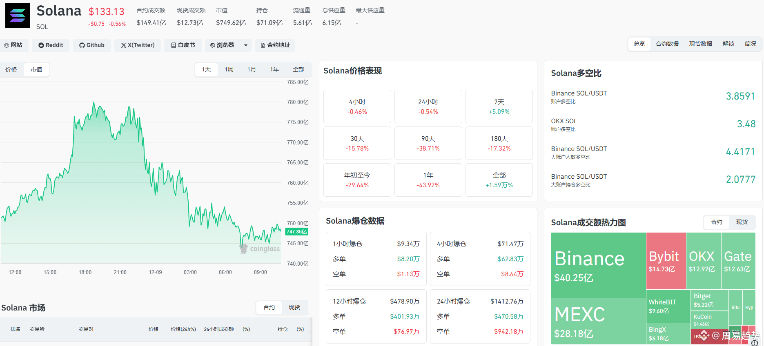The height and width of the screenshot is (346, 764).
Task: Switch to the 总览 overview tab
Action: pyautogui.click(x=639, y=44)
